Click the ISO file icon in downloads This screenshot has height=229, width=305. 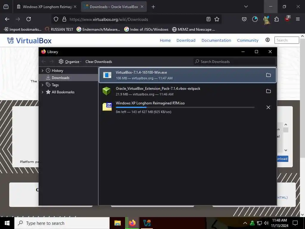pos(107,107)
